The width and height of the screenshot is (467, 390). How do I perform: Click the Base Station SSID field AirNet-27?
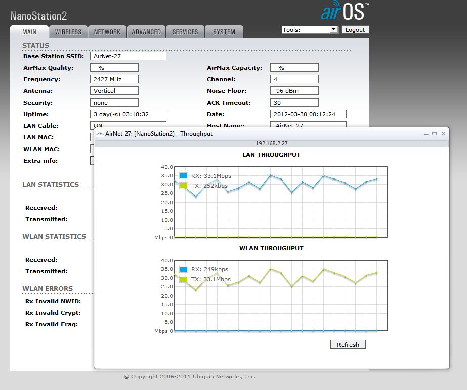(x=128, y=56)
